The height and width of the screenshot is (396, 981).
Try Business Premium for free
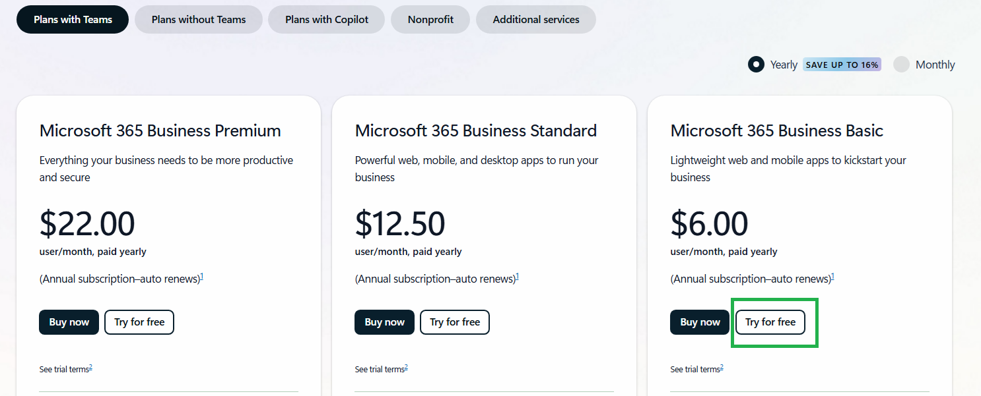[x=139, y=322]
